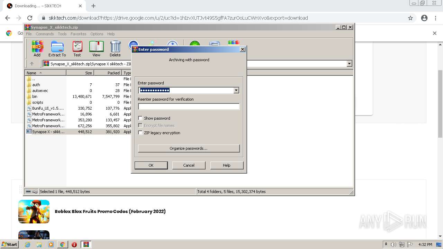The height and width of the screenshot is (249, 443).
Task: Click the network tray icon
Action: 402,245
